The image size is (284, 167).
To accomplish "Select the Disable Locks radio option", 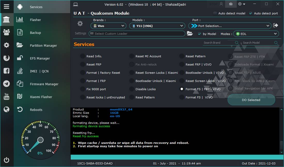I will [x=132, y=89].
